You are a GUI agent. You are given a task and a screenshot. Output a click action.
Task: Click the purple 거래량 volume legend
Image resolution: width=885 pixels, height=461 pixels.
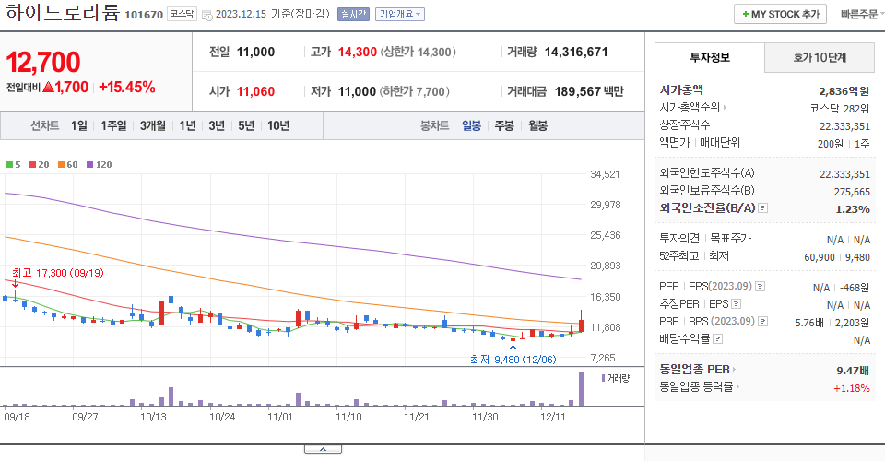click(x=615, y=378)
